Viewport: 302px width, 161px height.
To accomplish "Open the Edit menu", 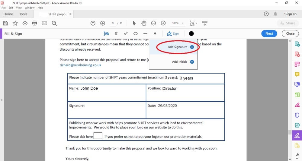I will pyautogui.click(x=11, y=8).
